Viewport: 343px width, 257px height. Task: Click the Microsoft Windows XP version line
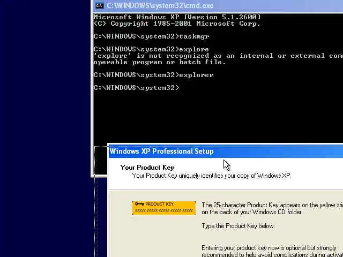(177, 17)
